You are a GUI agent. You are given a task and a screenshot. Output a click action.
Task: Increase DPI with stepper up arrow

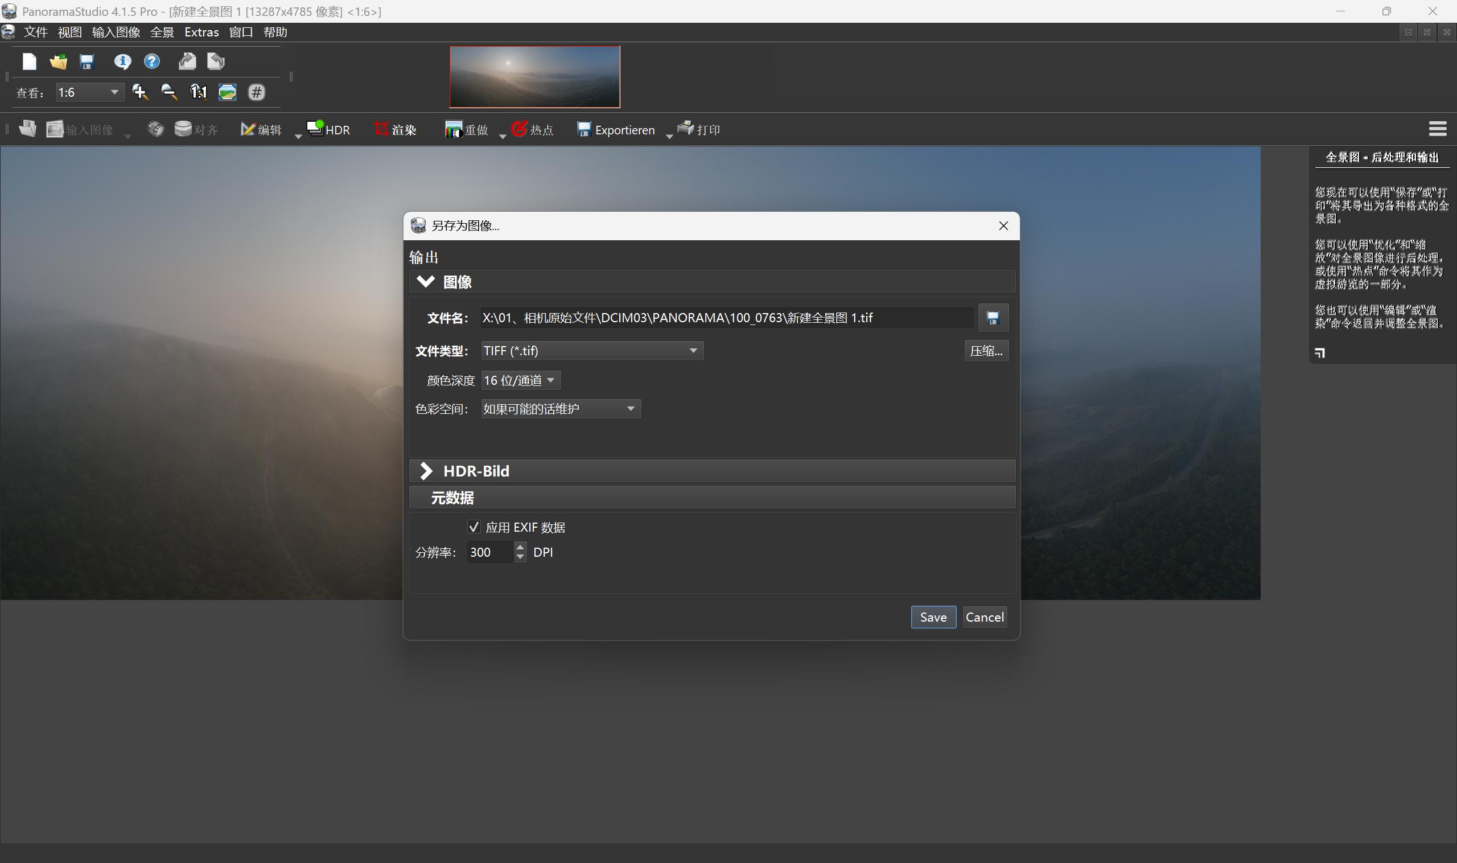[x=520, y=546]
